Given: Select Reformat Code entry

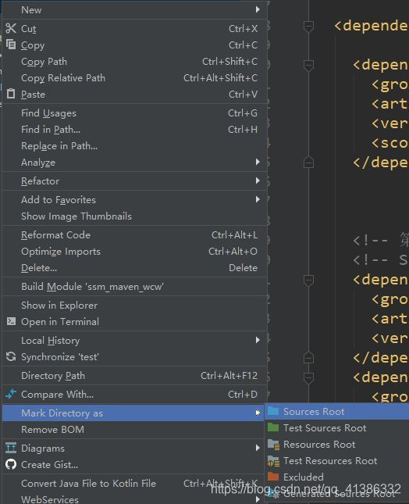Looking at the screenshot, I should (x=134, y=235).
